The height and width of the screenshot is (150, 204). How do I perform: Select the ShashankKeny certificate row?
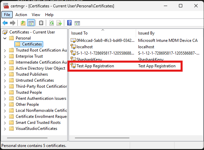pos(117,60)
